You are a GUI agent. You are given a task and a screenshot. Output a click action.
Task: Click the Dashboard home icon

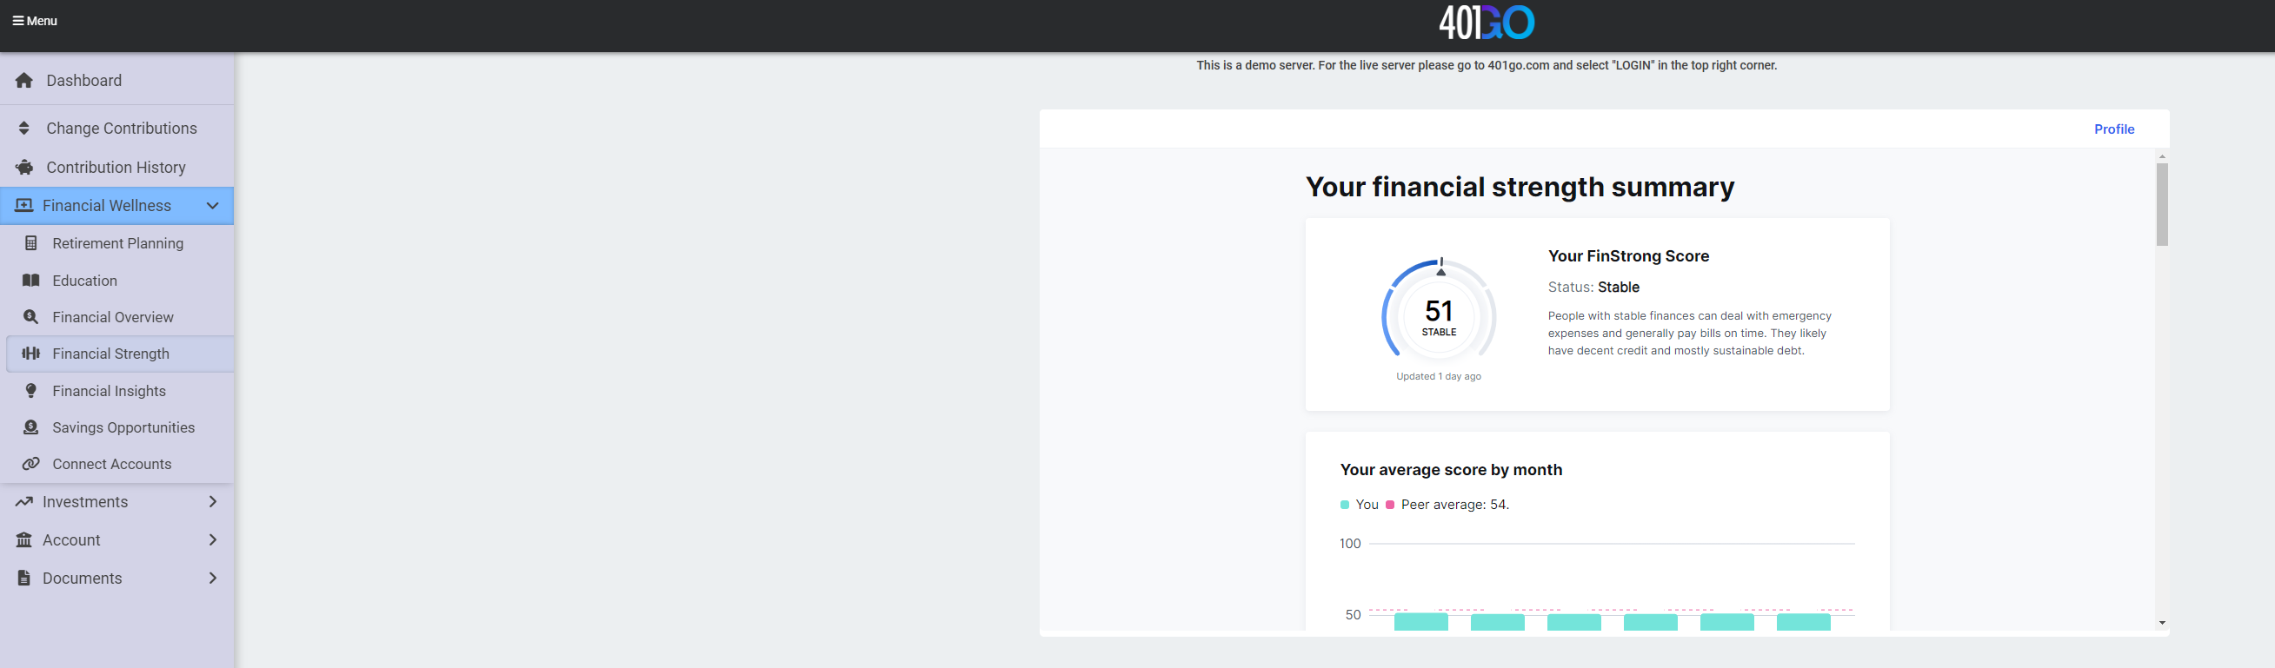click(23, 80)
